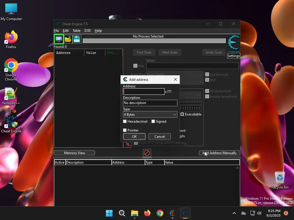Open the Windows Start menu
Screen dimensions: 294x220
pos(109,213)
